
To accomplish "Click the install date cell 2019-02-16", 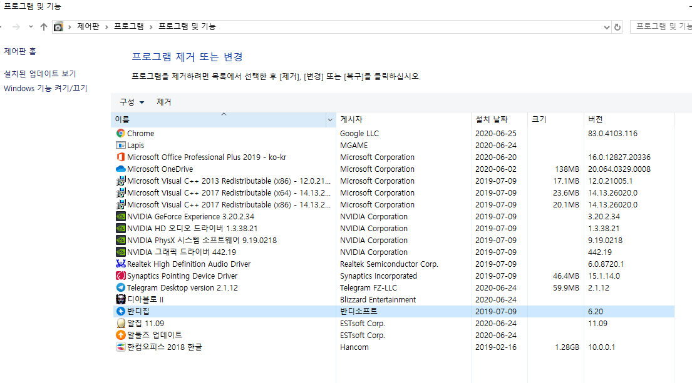I will pos(496,347).
